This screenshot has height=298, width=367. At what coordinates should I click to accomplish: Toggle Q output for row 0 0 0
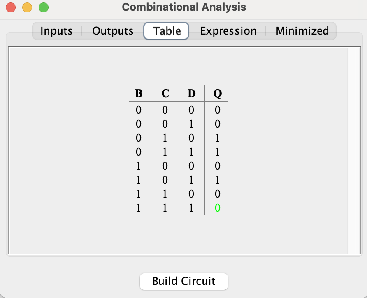[x=218, y=110]
